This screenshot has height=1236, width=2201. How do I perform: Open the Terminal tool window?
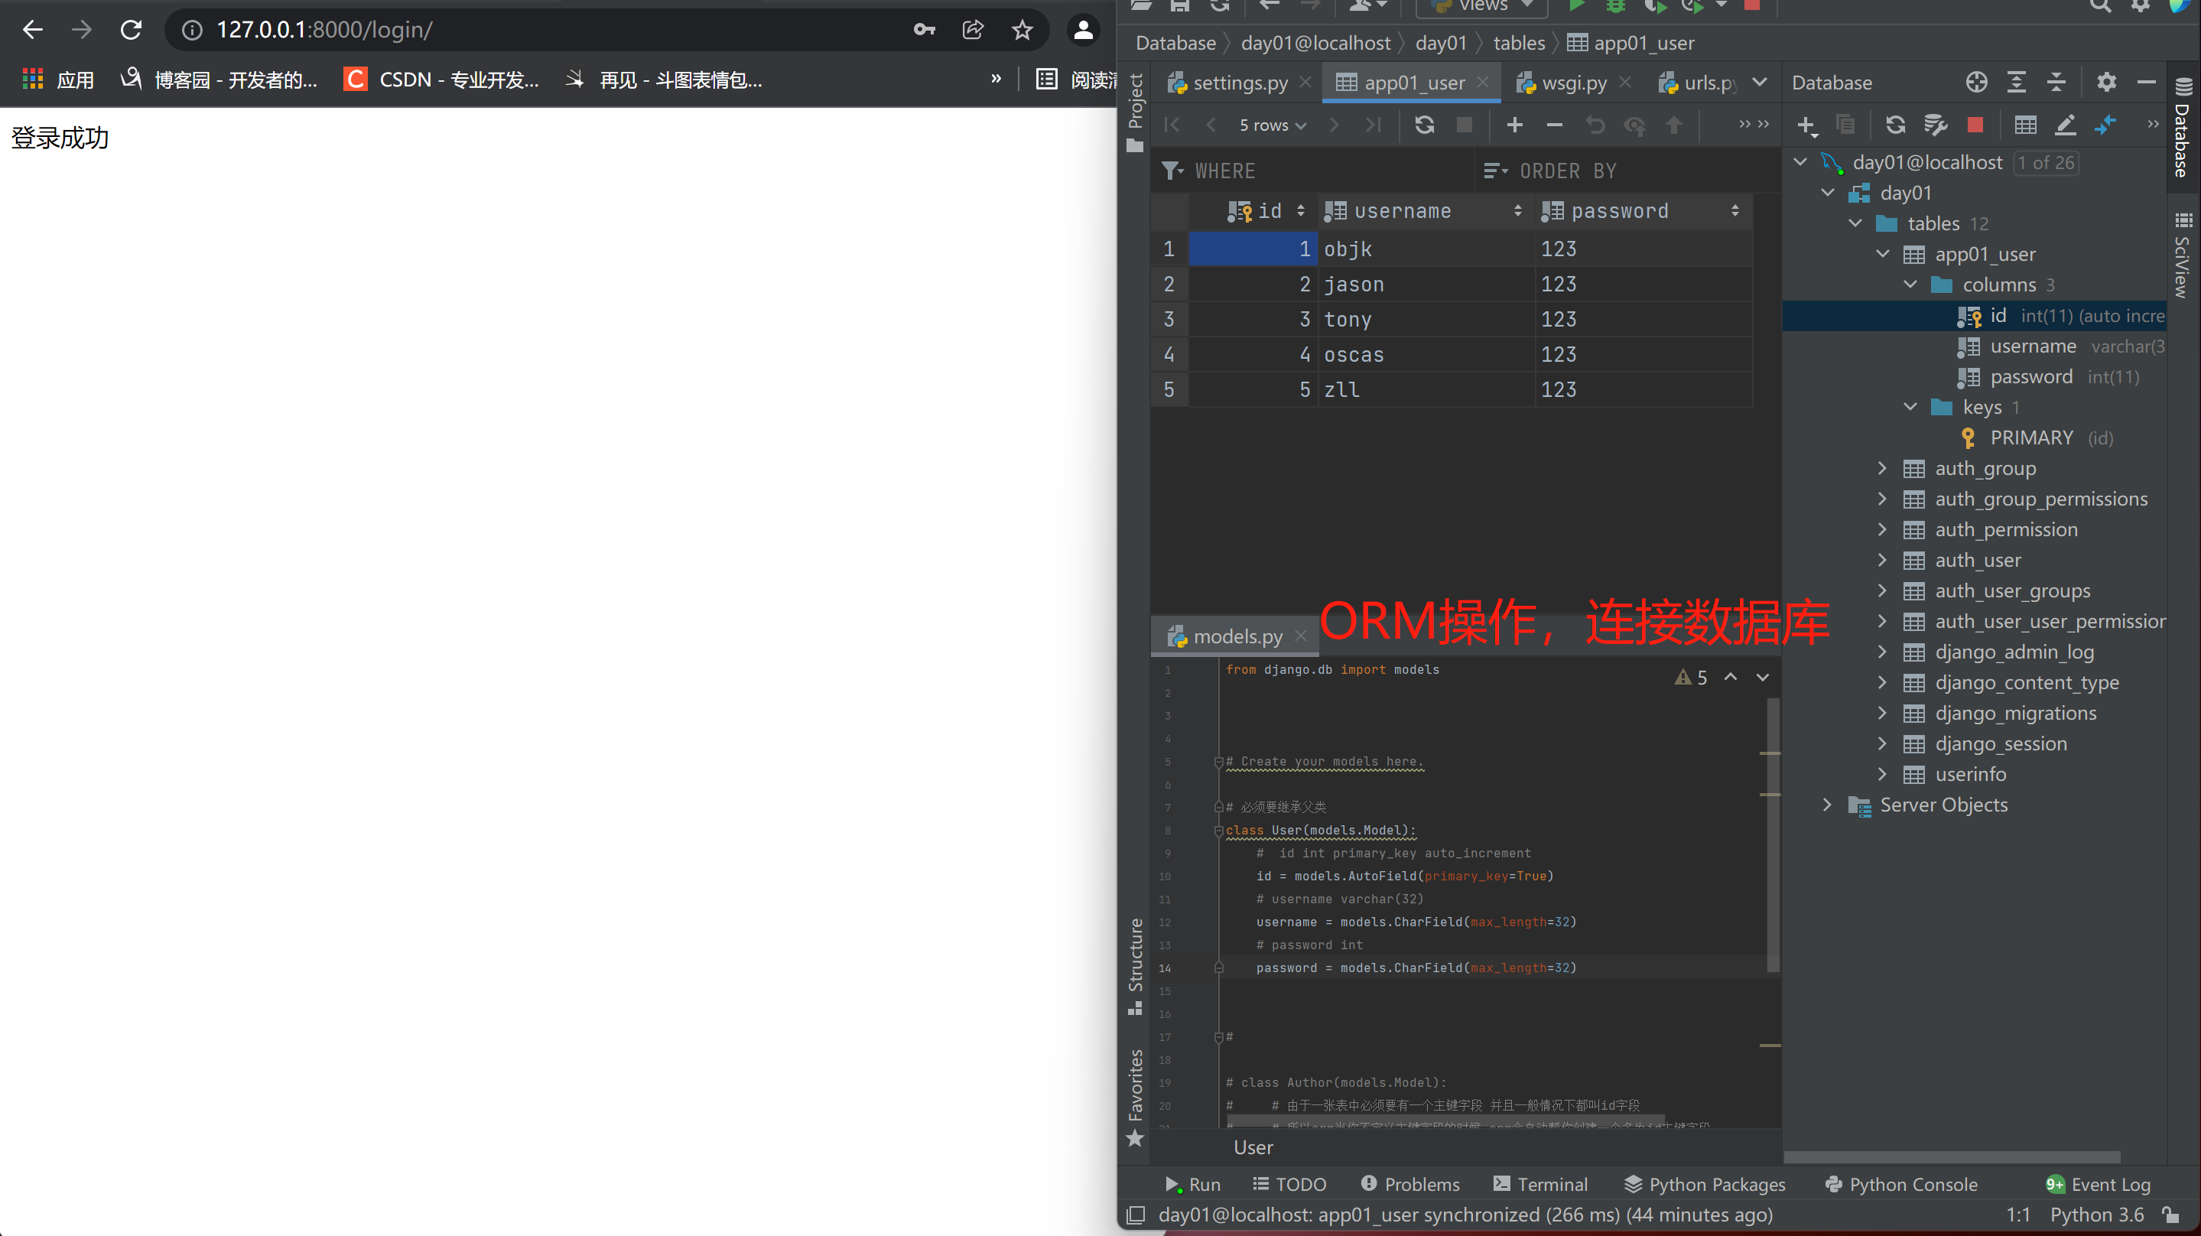pyautogui.click(x=1540, y=1184)
